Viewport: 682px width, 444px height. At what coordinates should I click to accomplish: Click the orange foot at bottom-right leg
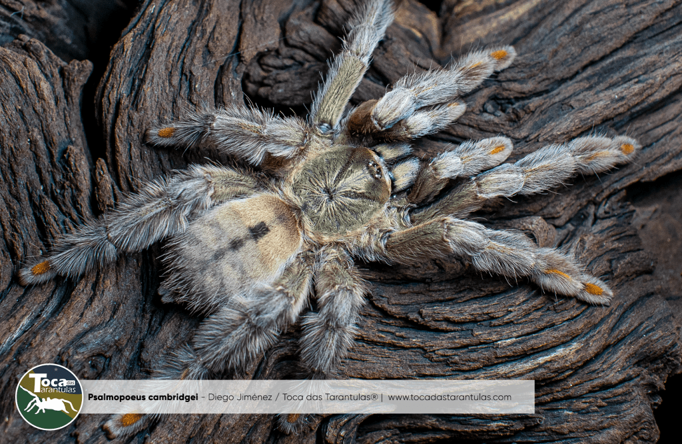pos(593,289)
